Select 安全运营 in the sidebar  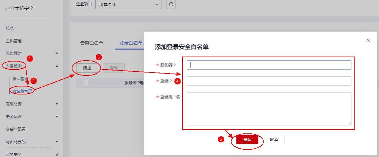pos(14,117)
